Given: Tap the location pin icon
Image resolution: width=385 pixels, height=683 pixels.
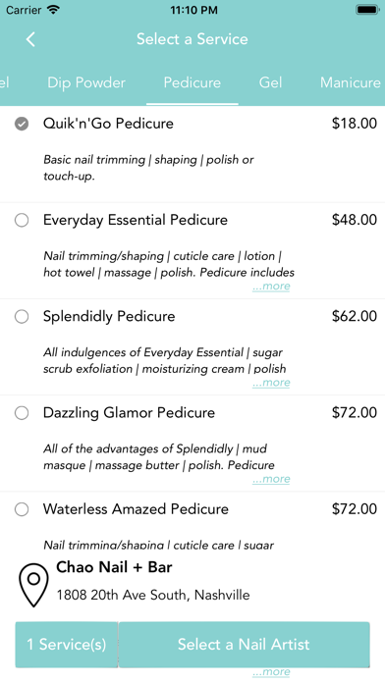Looking at the screenshot, I should click(x=33, y=585).
